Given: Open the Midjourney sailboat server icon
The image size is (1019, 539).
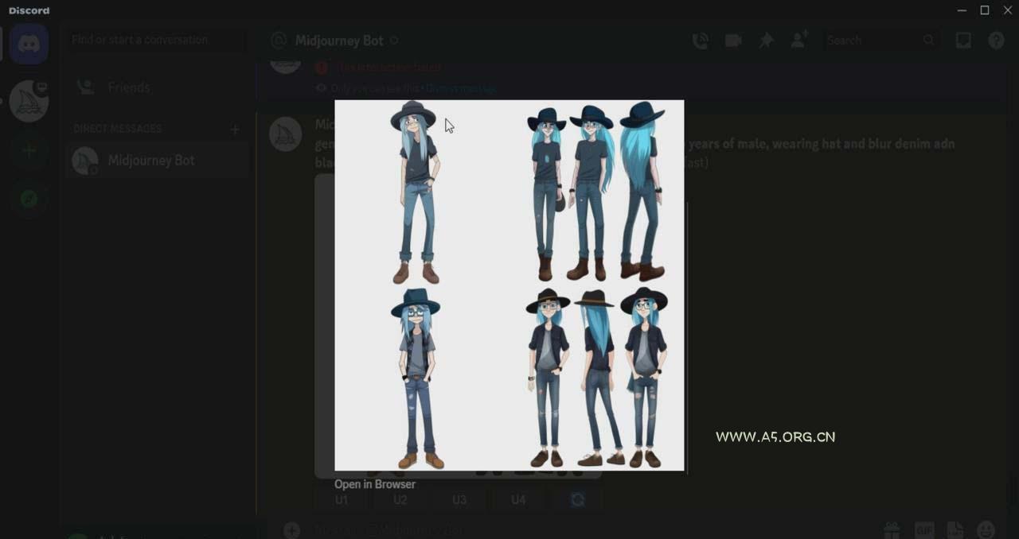Looking at the screenshot, I should (29, 101).
